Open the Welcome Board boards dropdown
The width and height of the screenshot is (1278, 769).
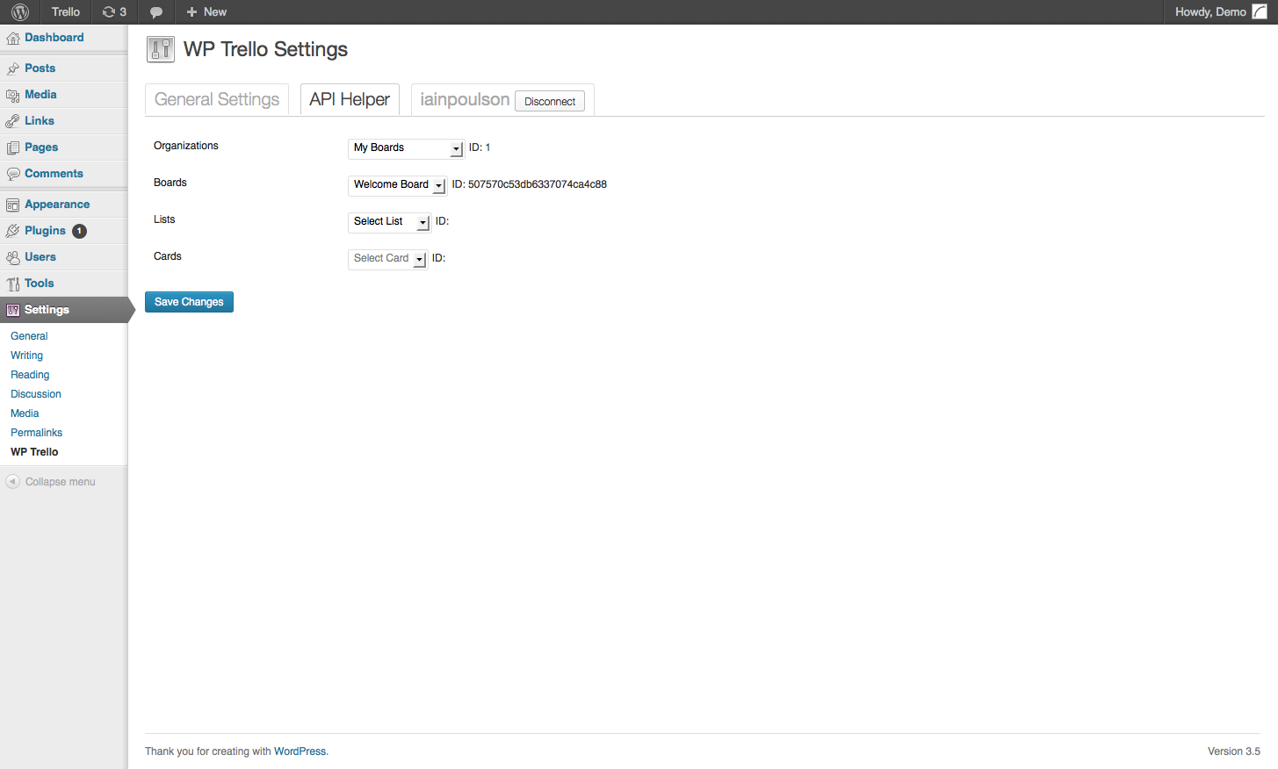coord(398,185)
